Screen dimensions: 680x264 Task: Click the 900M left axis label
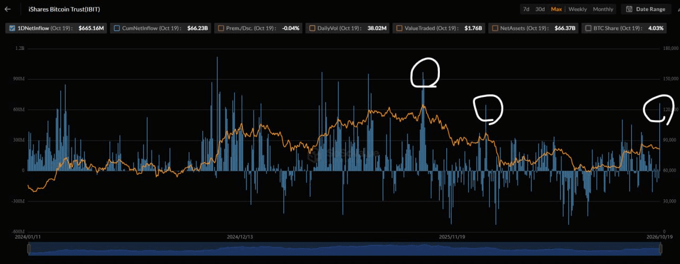[19, 79]
